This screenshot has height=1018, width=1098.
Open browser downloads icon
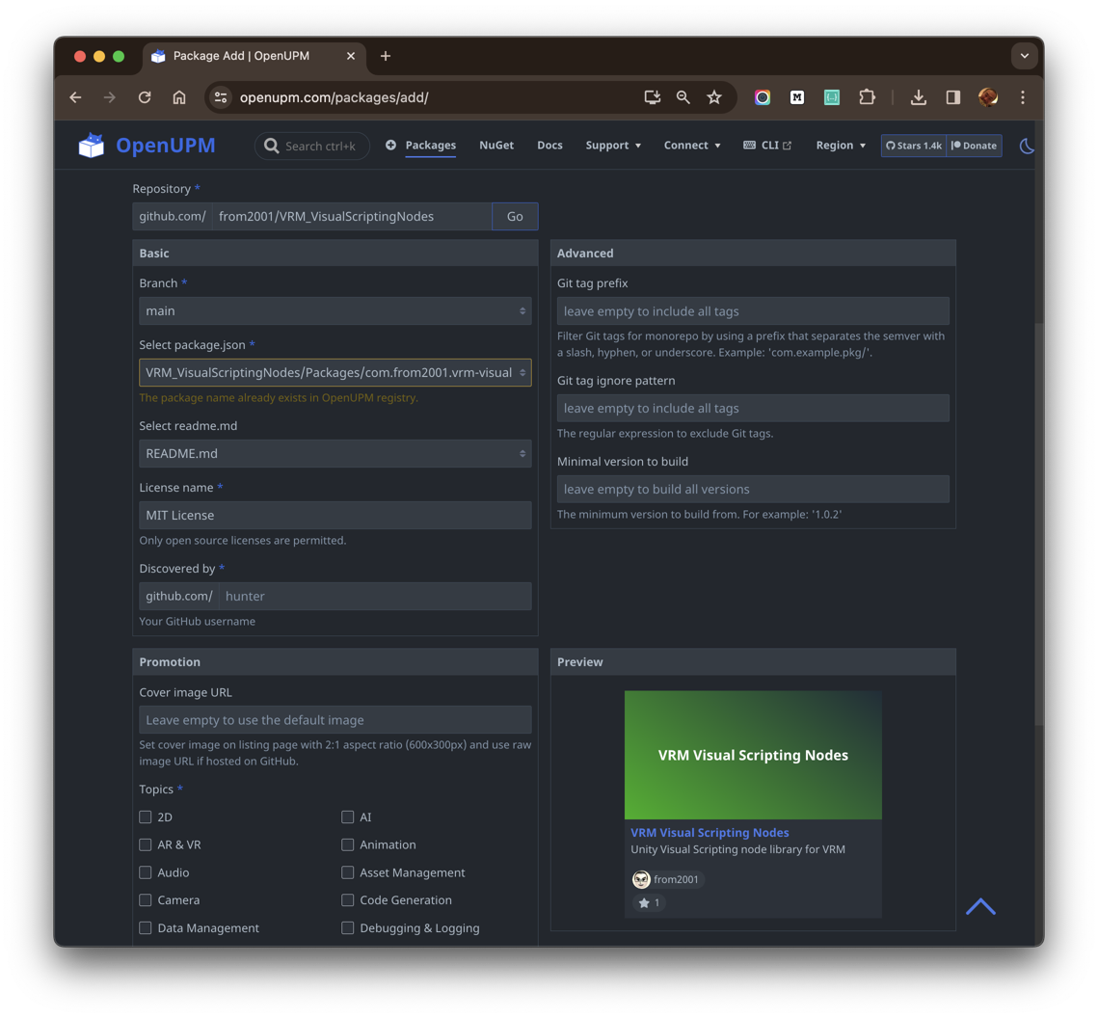pos(918,97)
